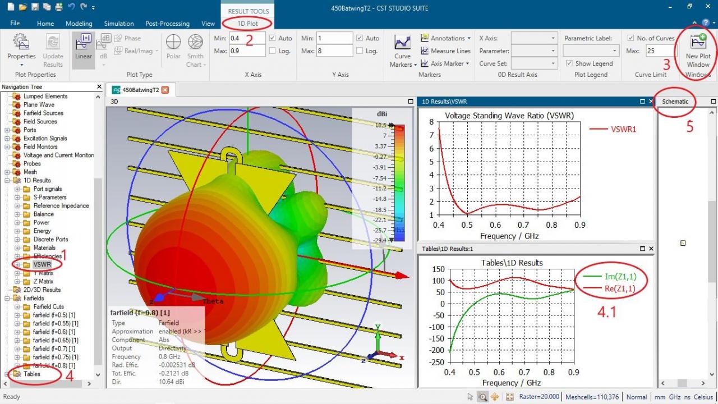
Task: Open the Parameter dropdown
Action: click(x=533, y=51)
